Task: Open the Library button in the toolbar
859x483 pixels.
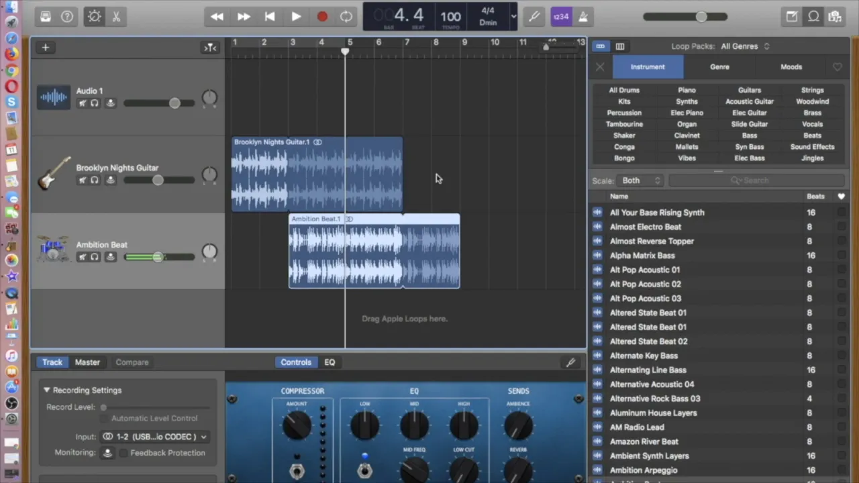Action: coord(46,17)
